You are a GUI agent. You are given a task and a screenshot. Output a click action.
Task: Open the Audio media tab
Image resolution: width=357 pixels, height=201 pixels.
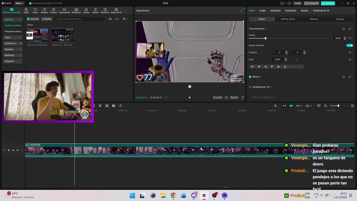[26, 11]
